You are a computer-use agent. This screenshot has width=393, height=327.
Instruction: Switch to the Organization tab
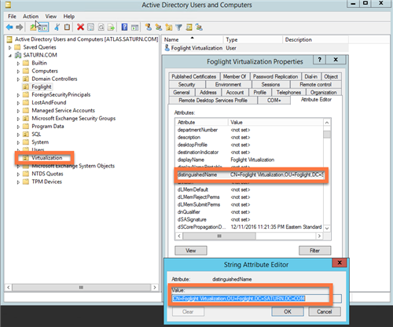pyautogui.click(x=323, y=92)
